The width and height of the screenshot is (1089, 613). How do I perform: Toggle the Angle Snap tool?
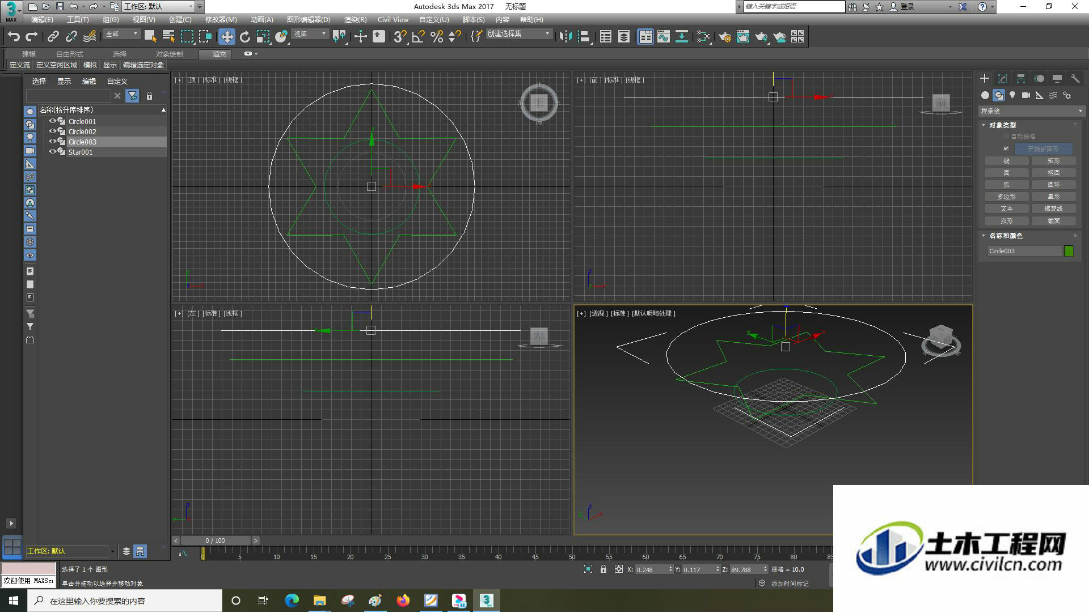[419, 37]
